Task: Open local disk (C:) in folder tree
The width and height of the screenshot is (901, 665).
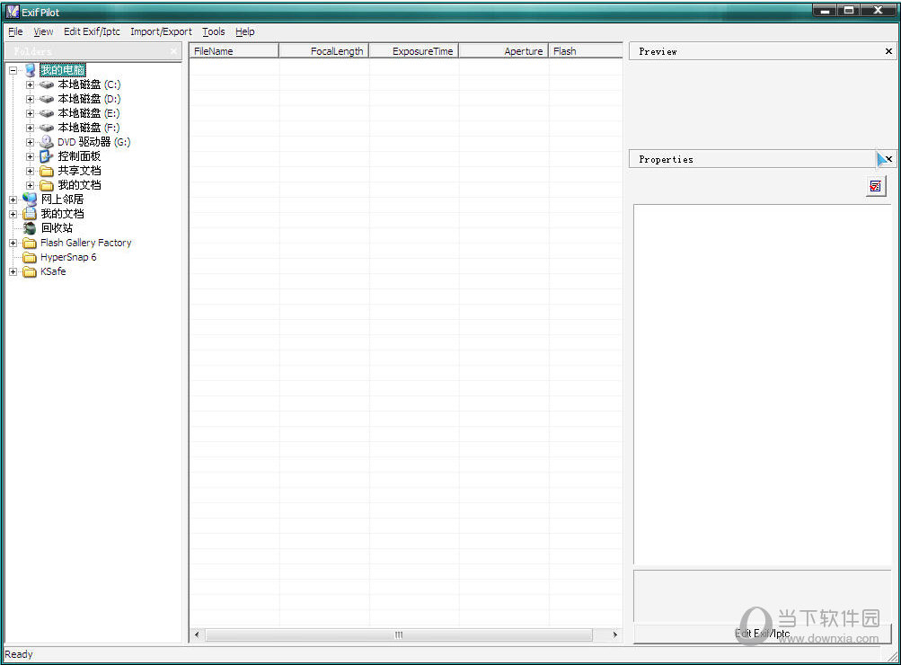Action: (88, 84)
